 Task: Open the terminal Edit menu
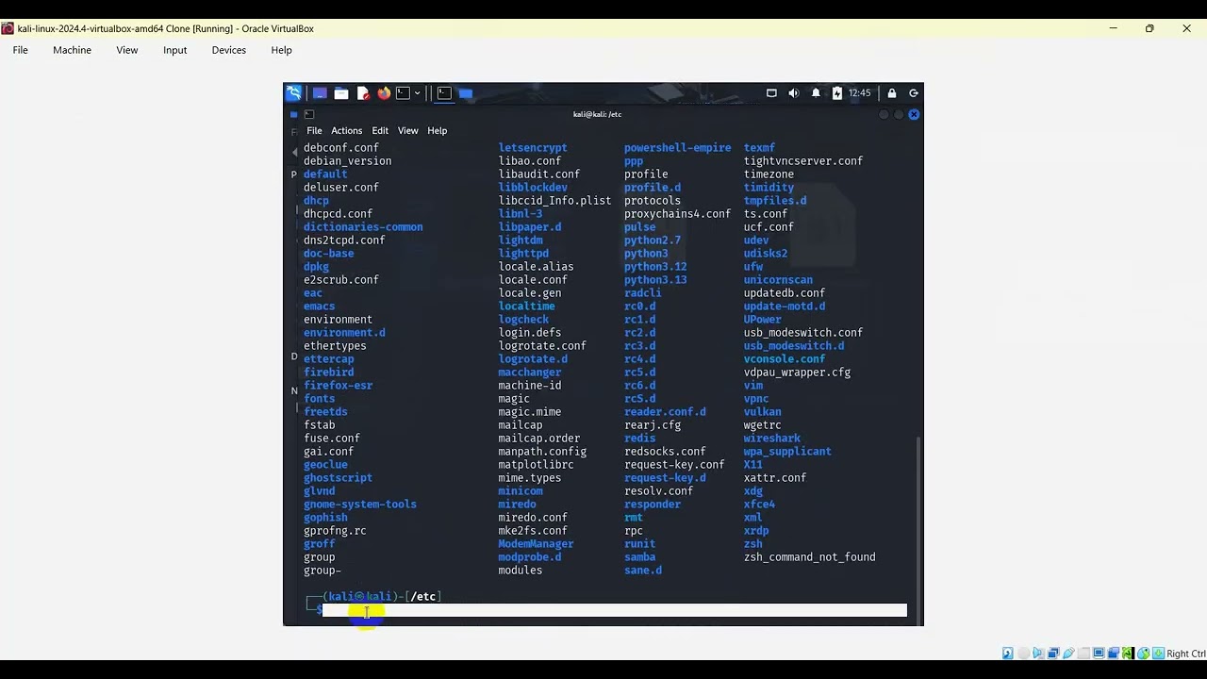(x=380, y=131)
